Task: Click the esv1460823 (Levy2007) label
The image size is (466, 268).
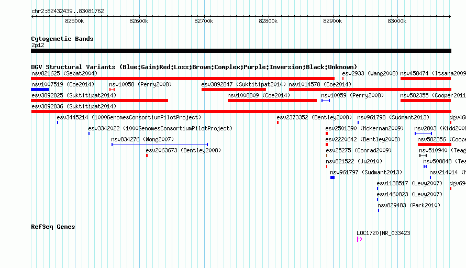Action: 409,194
